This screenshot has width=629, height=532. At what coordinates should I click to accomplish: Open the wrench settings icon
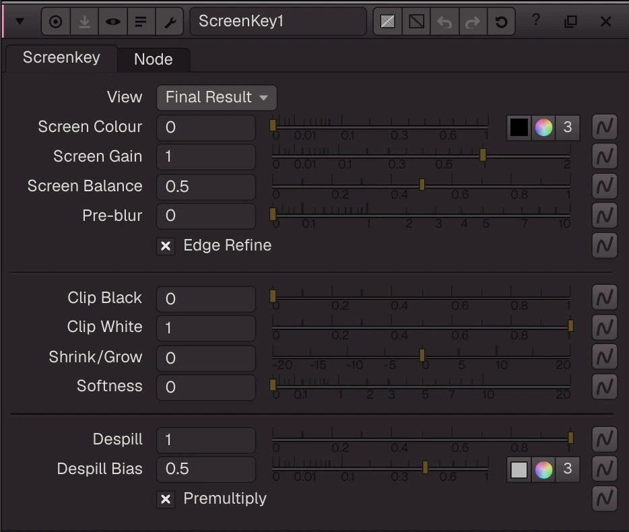(x=170, y=22)
